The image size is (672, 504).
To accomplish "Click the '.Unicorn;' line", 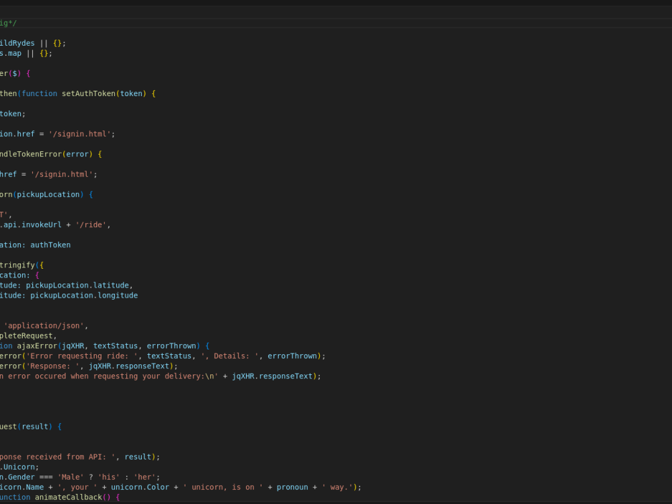I will (19, 467).
